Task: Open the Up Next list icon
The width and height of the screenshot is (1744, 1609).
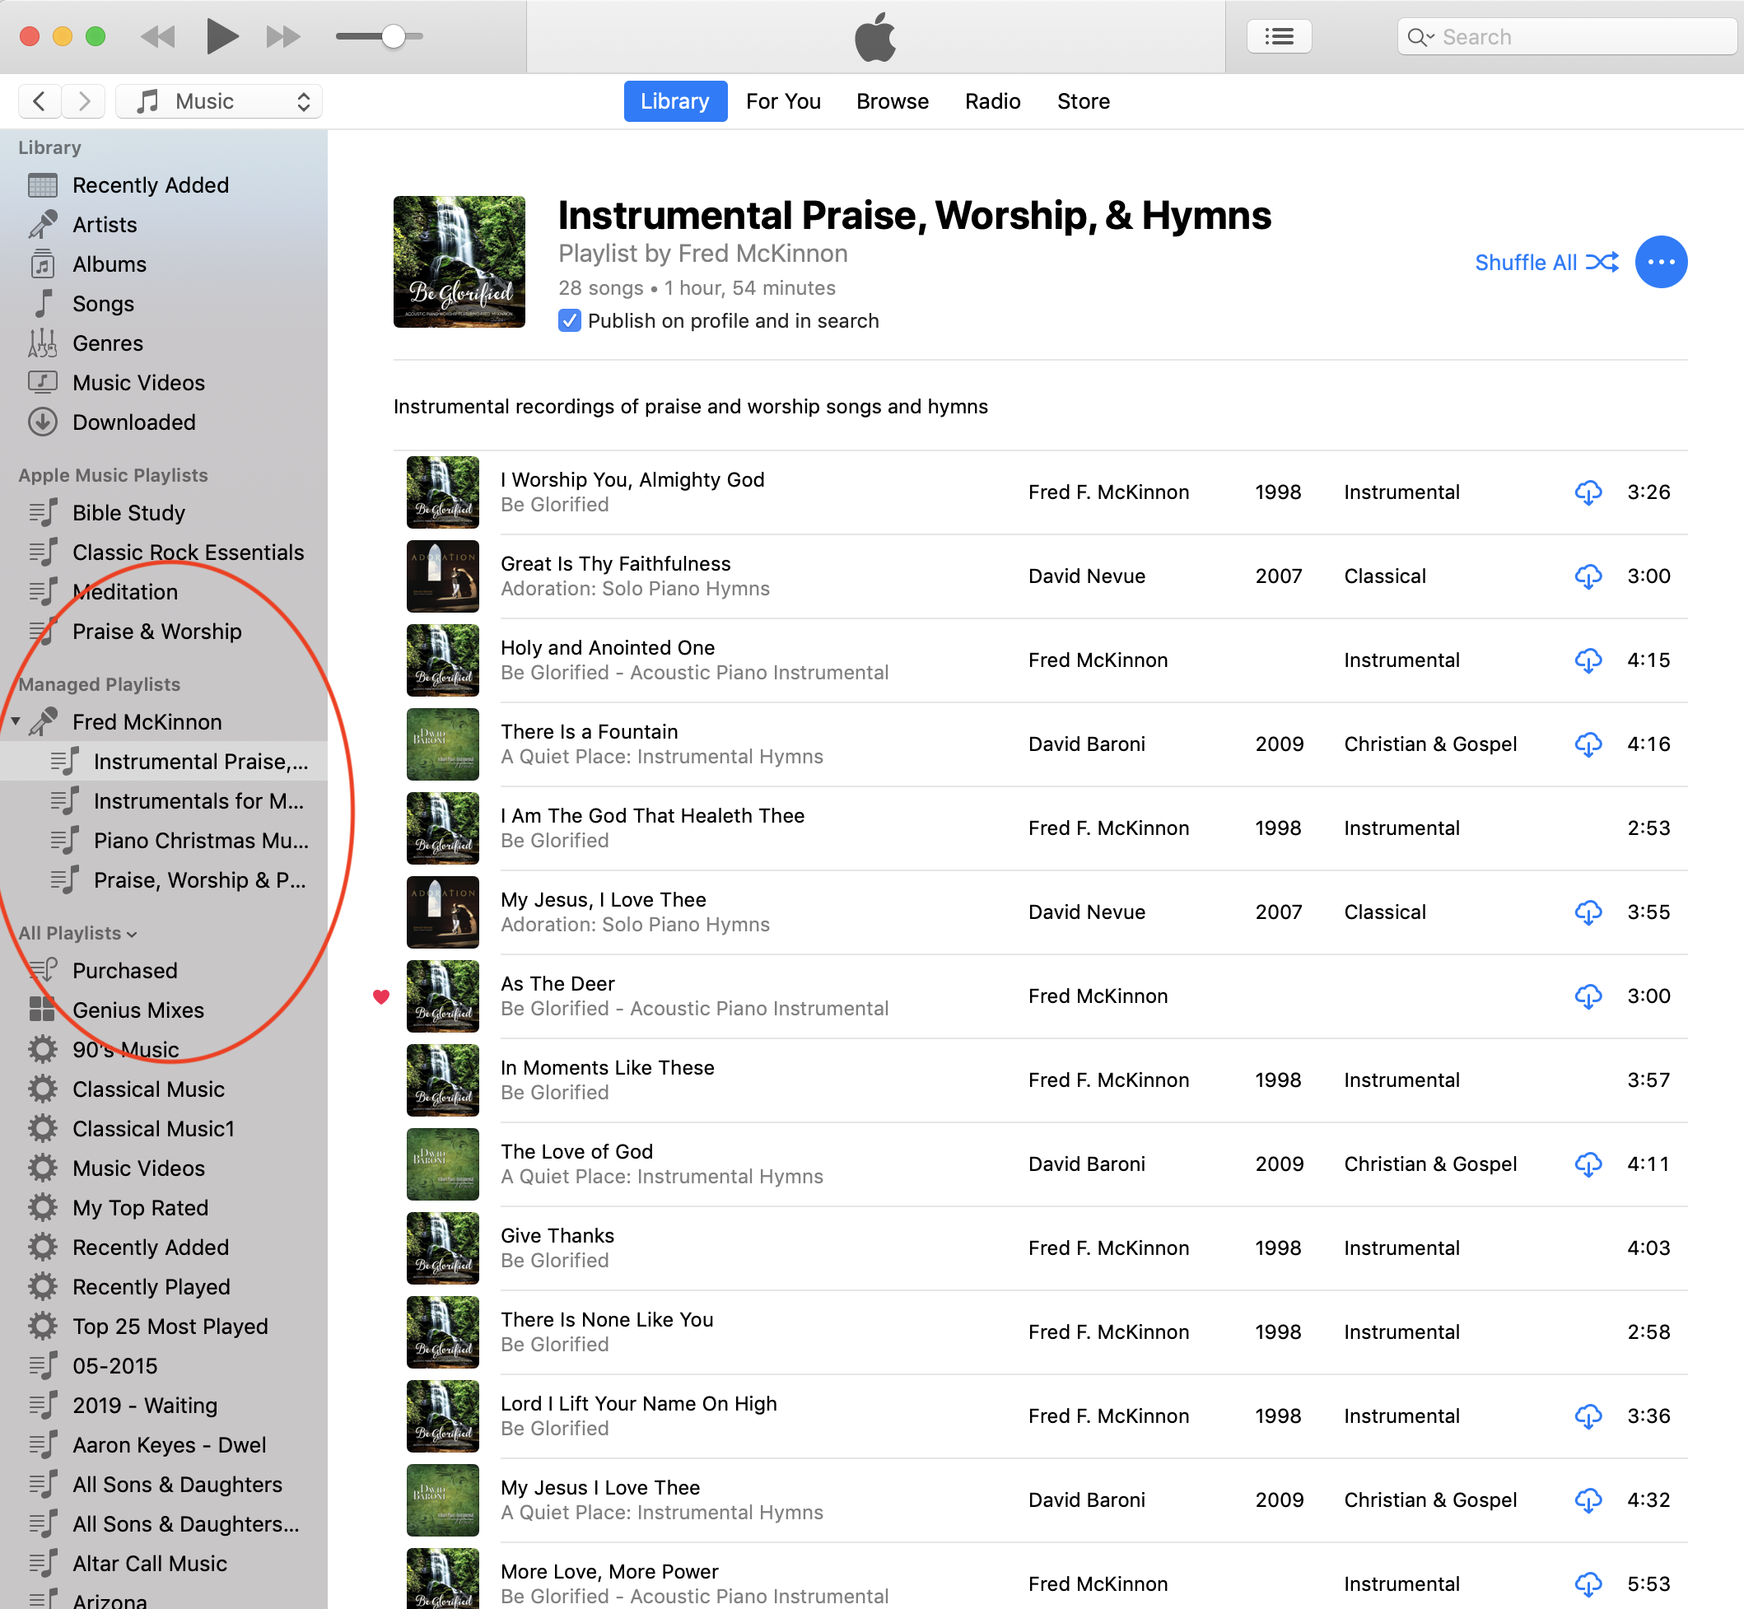Action: pyautogui.click(x=1278, y=36)
